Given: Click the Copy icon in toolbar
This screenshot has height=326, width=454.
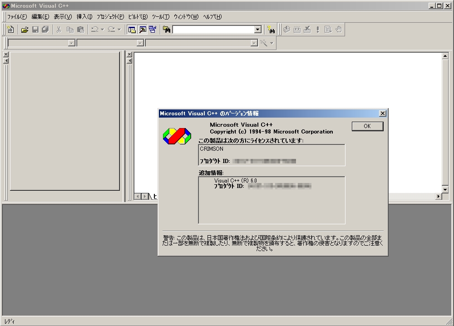Looking at the screenshot, I should click(x=70, y=30).
